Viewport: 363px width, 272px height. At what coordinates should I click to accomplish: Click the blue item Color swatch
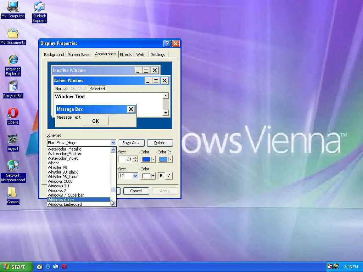pyautogui.click(x=146, y=159)
